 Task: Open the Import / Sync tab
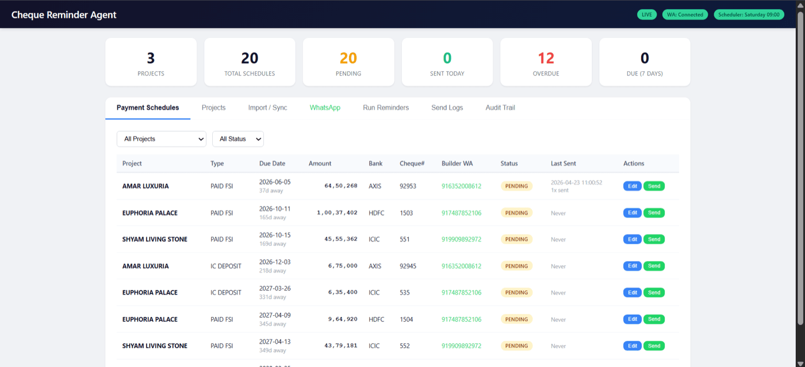point(267,108)
